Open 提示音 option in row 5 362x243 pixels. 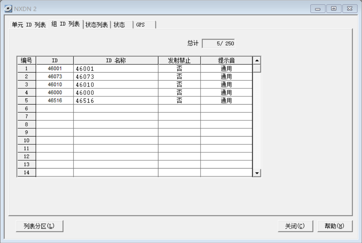pos(226,100)
